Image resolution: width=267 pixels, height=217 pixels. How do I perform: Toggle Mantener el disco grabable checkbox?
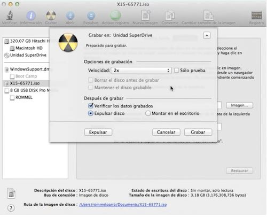pos(91,88)
